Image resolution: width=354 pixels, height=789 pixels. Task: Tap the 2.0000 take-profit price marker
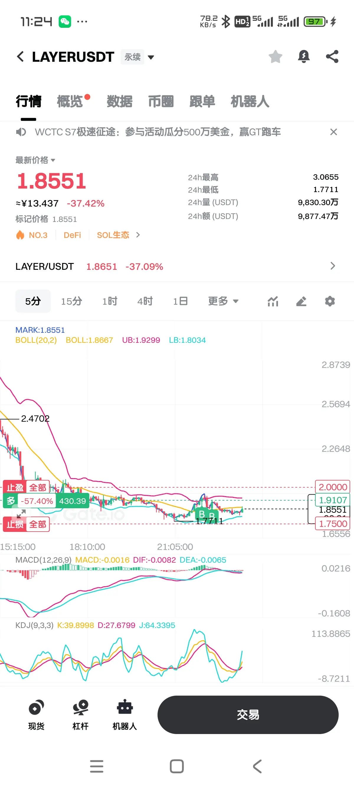point(332,487)
